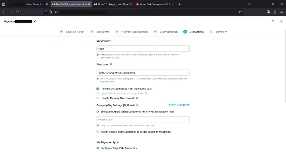Open the list all tabs chevron

click(x=249, y=4)
